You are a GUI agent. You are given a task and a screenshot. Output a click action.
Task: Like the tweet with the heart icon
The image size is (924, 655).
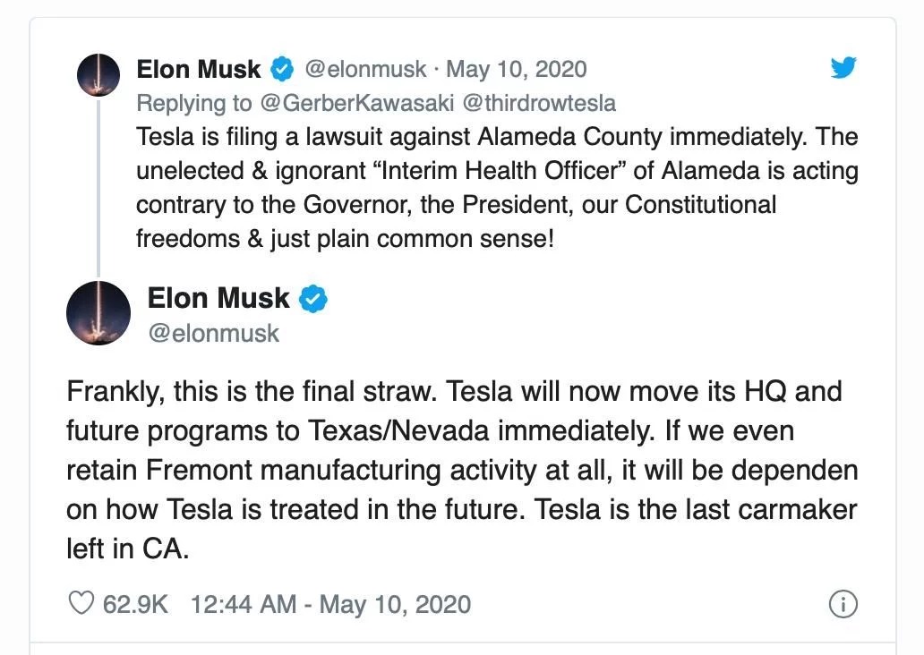(81, 604)
